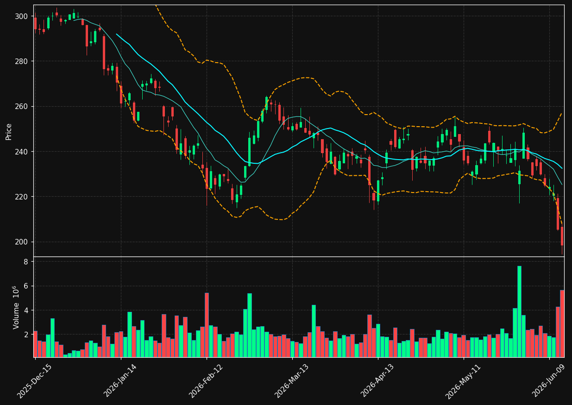Click the 300 price axis label
Screen dimensions: 572x405
22,16
